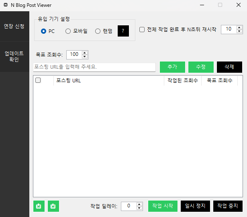Screen dimensions: 247x217
Task: Click the 일시 정지 button
Action: pos(195,206)
